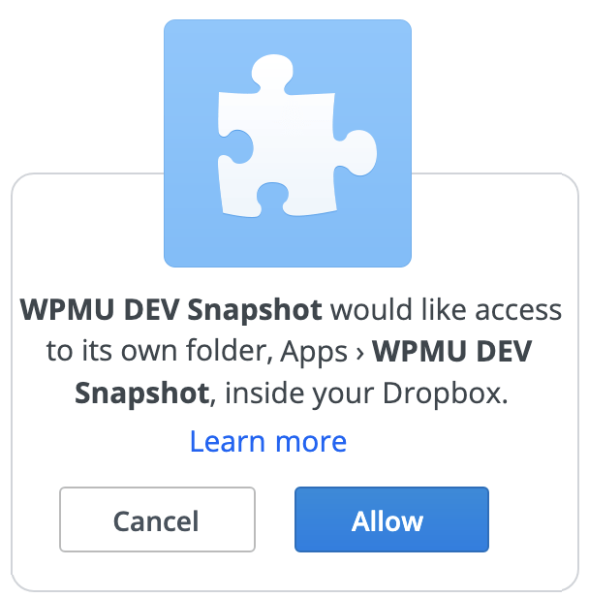Select the blue app icon tile

click(x=288, y=143)
